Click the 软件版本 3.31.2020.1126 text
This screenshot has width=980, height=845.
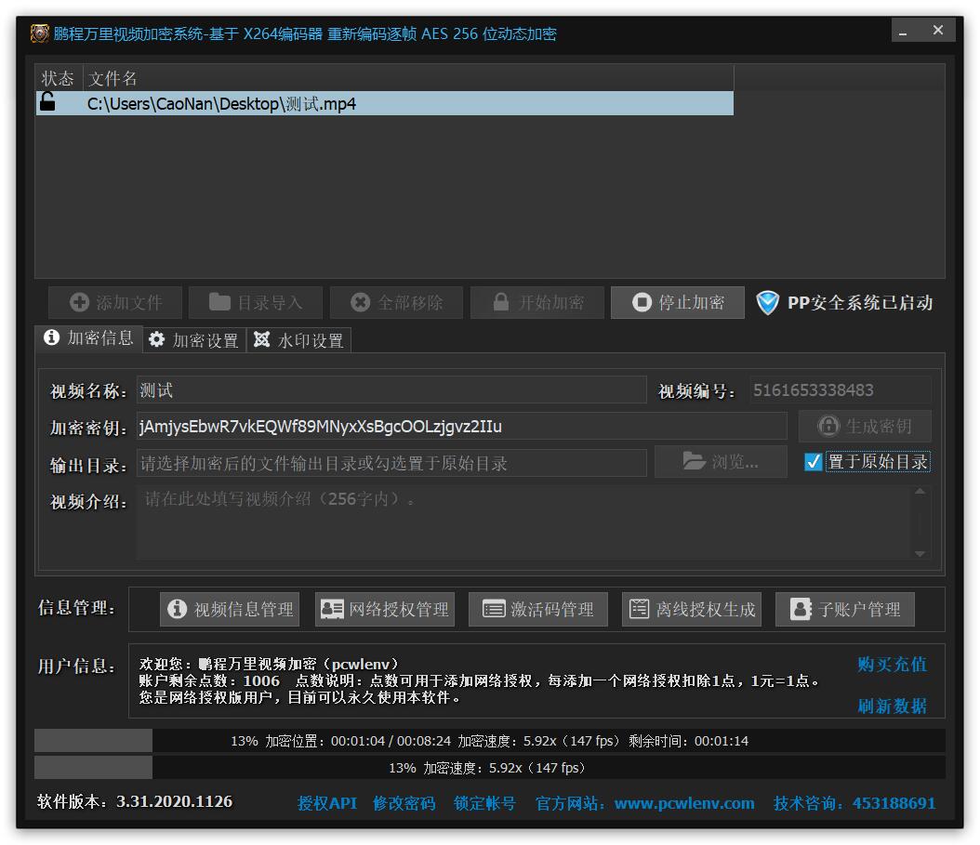[x=135, y=802]
